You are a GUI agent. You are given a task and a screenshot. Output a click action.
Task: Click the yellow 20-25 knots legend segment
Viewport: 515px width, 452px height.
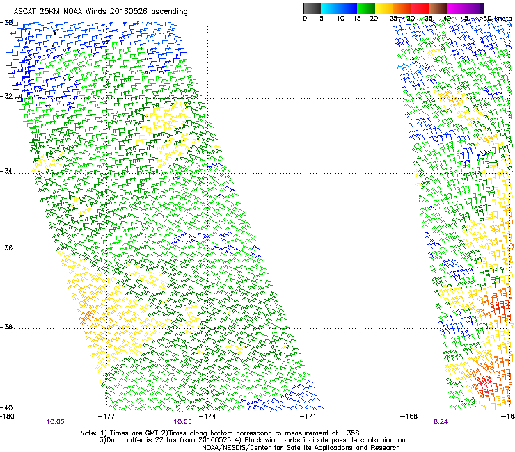(x=384, y=8)
